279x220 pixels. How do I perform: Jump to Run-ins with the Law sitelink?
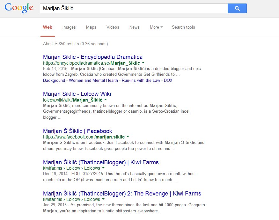click(141, 80)
